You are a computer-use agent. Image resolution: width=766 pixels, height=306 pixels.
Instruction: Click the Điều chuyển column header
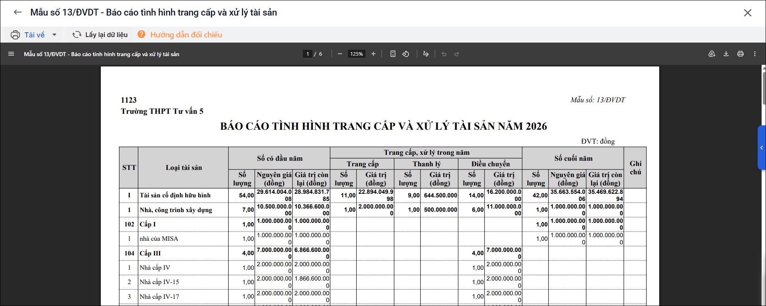click(491, 164)
